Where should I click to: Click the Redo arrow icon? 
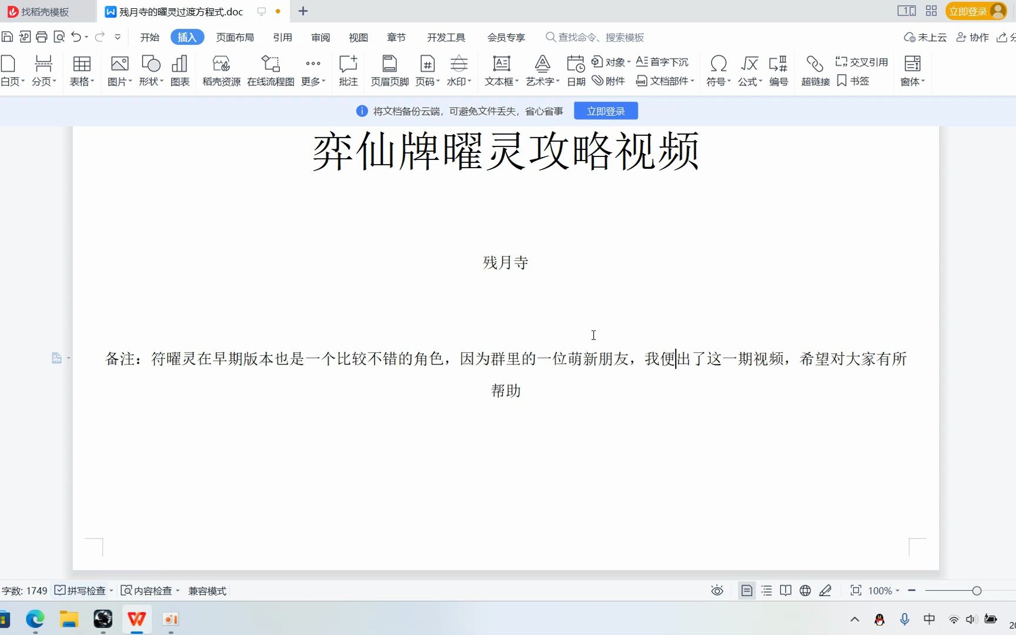(x=100, y=37)
